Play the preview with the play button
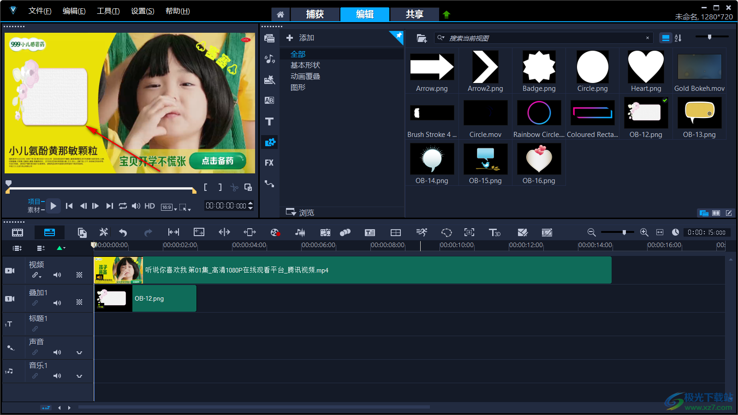Viewport: 738px width, 415px height. [x=54, y=206]
